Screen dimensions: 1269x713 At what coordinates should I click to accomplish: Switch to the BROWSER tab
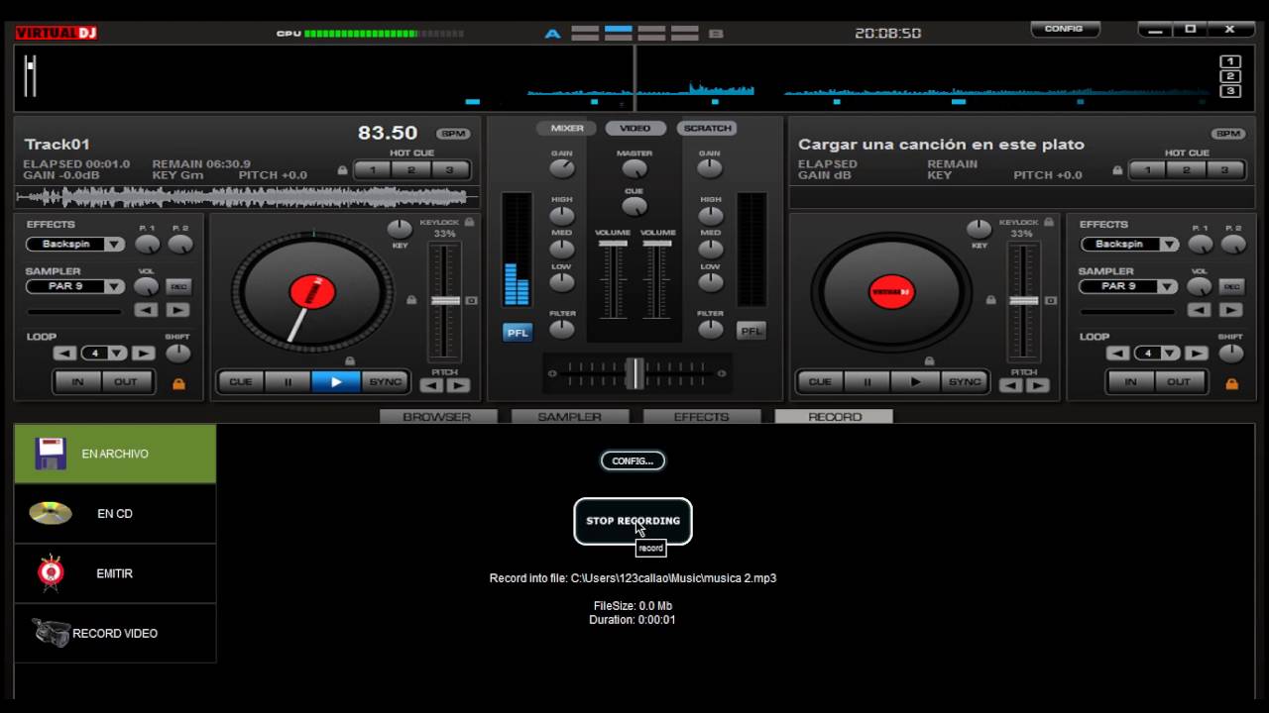pyautogui.click(x=437, y=417)
